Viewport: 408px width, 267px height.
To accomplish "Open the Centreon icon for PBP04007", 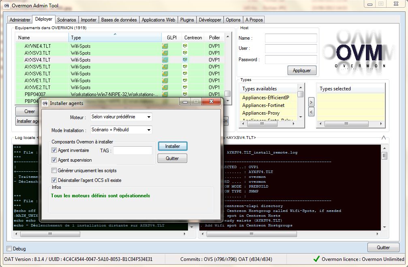I will tap(185, 94).
